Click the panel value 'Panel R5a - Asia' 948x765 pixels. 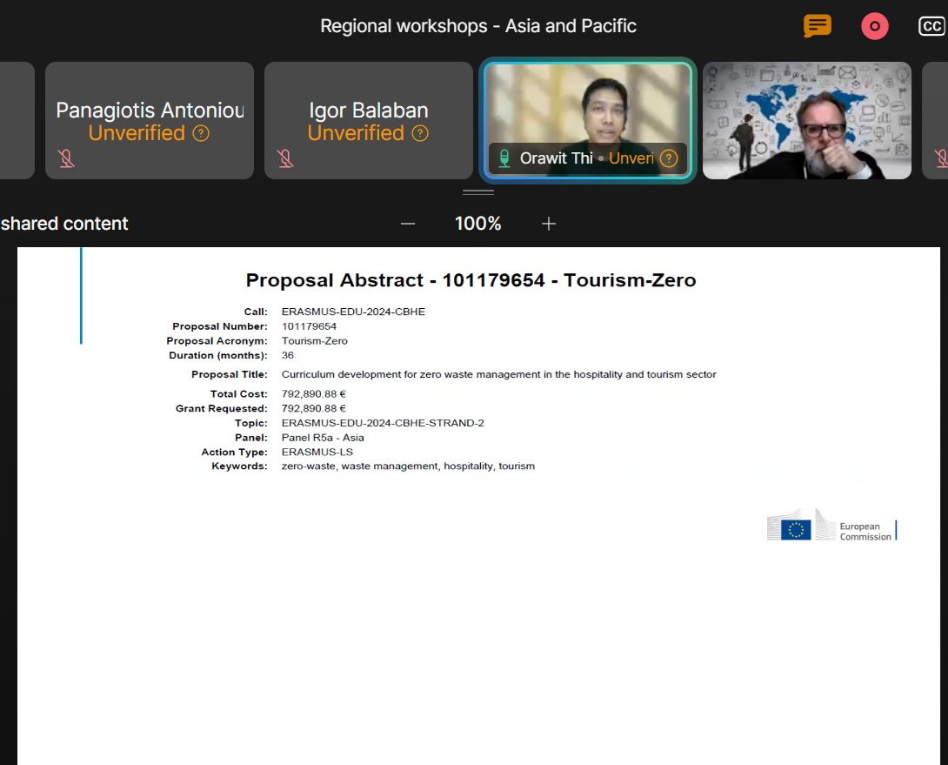(323, 438)
